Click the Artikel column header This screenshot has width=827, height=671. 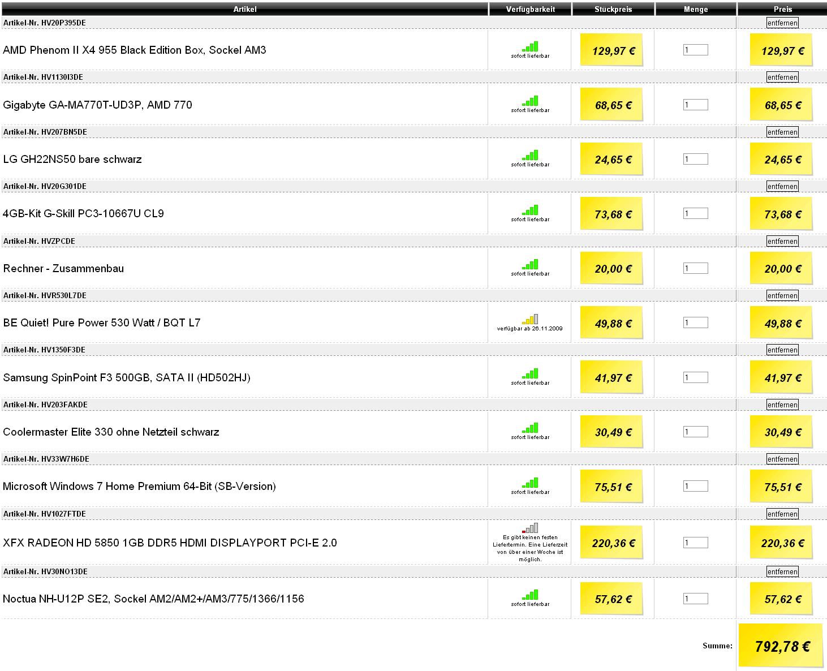tap(244, 9)
